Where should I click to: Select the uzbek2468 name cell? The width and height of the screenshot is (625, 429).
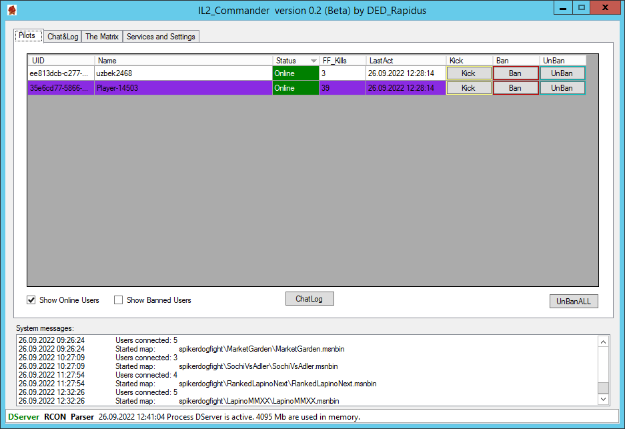pyautogui.click(x=183, y=73)
